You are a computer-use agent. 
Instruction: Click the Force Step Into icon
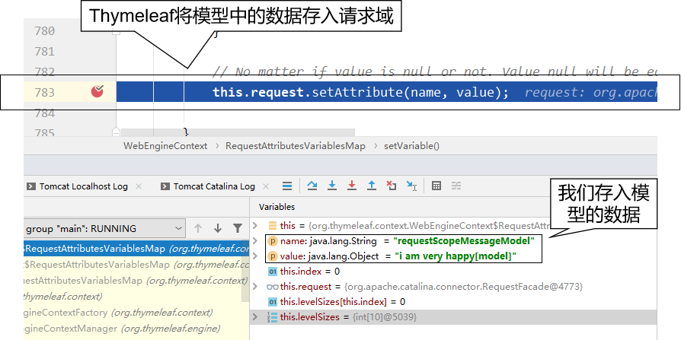[x=352, y=186]
